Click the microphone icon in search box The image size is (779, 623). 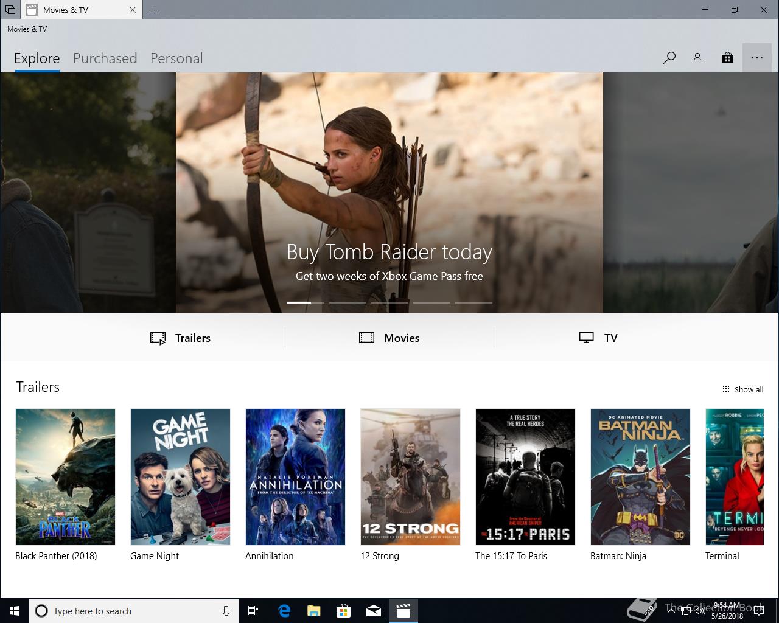(x=226, y=611)
